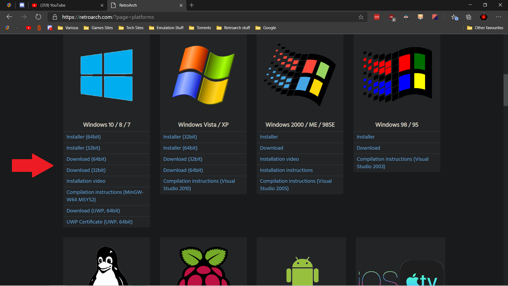The image size is (508, 286).
Task: Click UWP Certificate (UWP, 64bit) link
Action: click(99, 222)
